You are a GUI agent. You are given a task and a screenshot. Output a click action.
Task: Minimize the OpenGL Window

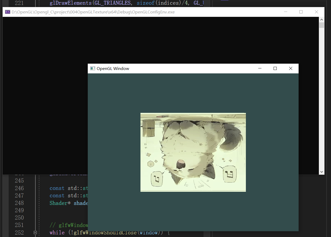click(260, 68)
